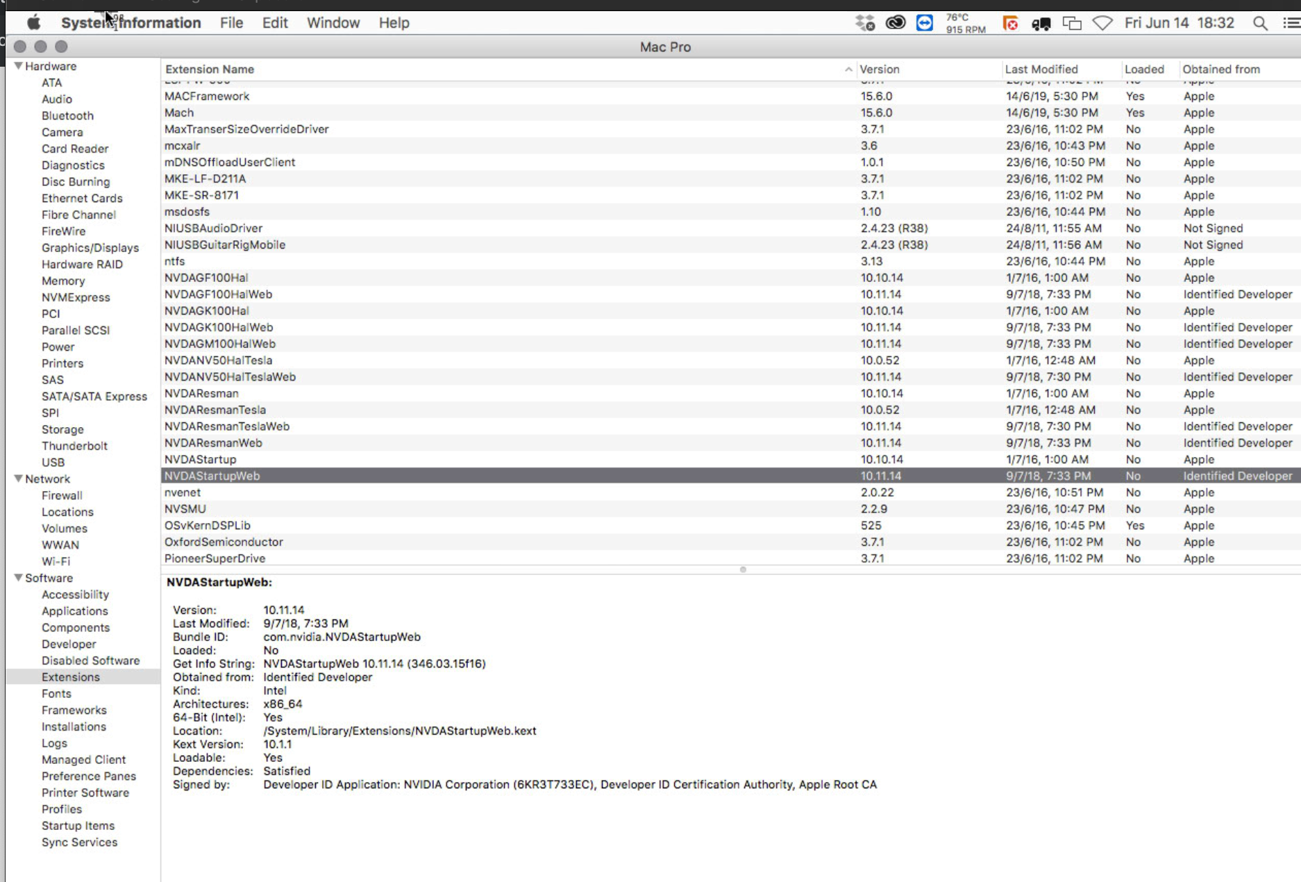Collapse the Software section triangle

(18, 578)
